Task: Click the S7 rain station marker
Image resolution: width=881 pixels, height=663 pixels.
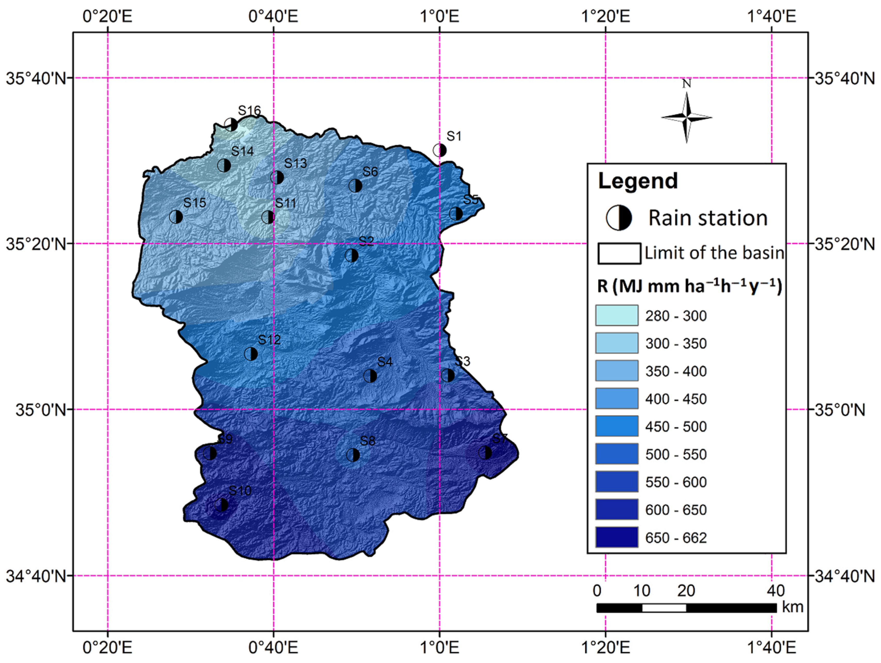Action: 485,453
